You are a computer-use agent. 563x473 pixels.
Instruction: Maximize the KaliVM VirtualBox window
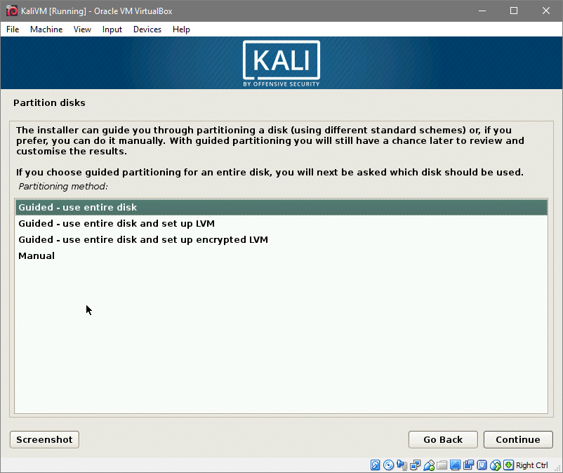click(x=514, y=11)
